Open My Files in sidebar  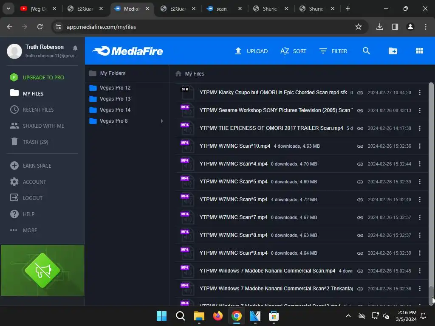(27, 93)
